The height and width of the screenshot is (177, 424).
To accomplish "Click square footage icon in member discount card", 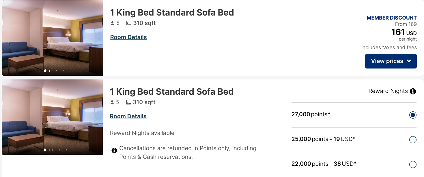I will [129, 23].
